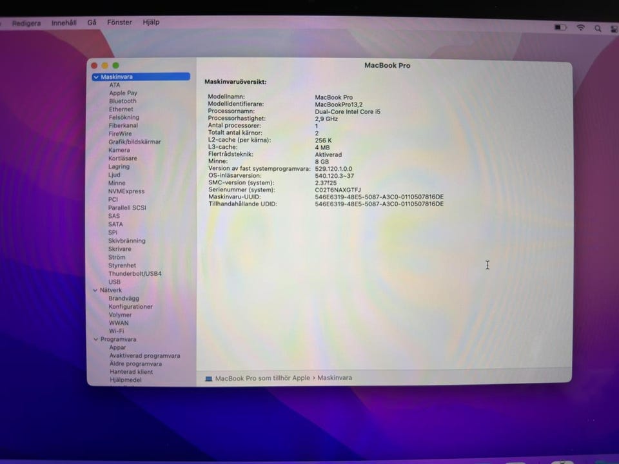Select Parallell SCSI in the sidebar

click(x=127, y=208)
